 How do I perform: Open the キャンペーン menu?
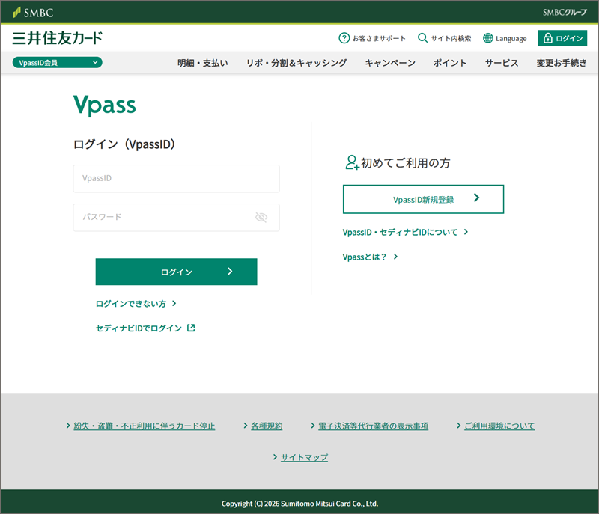pos(390,63)
